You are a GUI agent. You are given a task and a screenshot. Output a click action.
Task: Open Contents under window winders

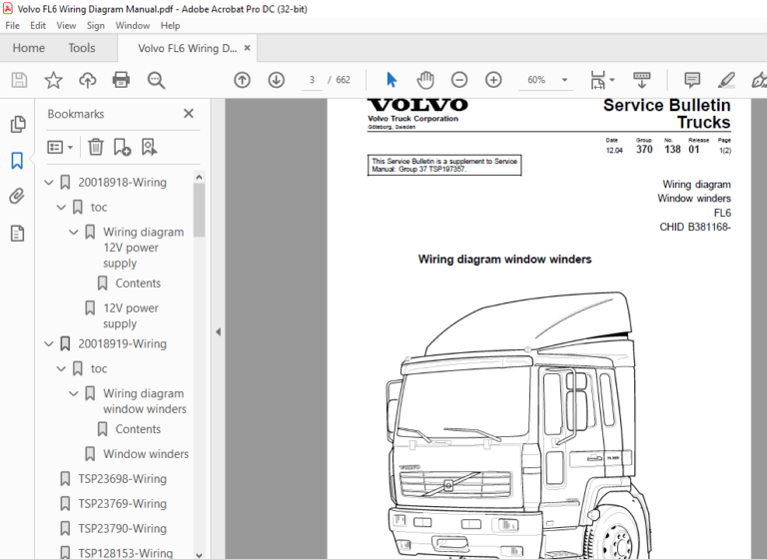(x=138, y=429)
